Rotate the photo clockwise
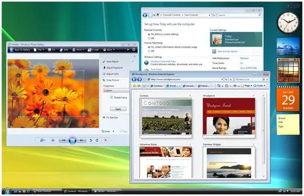 pyautogui.click(x=97, y=140)
